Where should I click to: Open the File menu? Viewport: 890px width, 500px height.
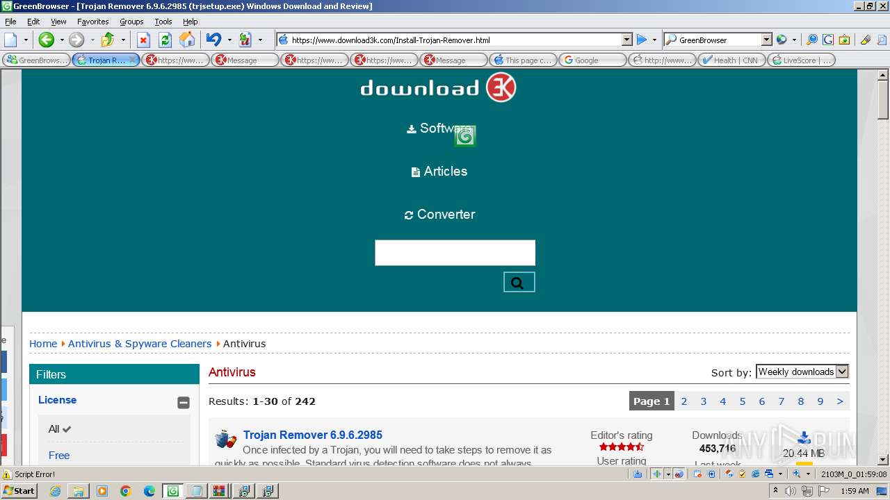click(11, 22)
